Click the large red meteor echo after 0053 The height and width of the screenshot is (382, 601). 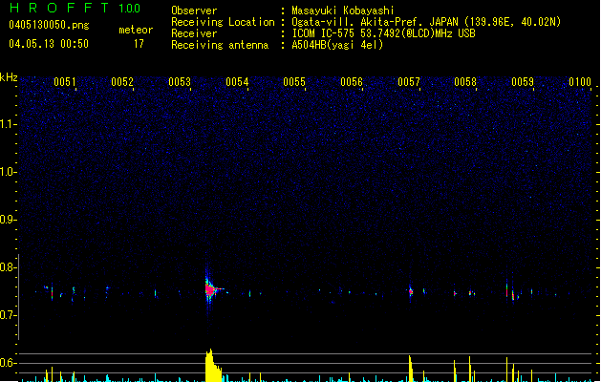[x=209, y=289]
